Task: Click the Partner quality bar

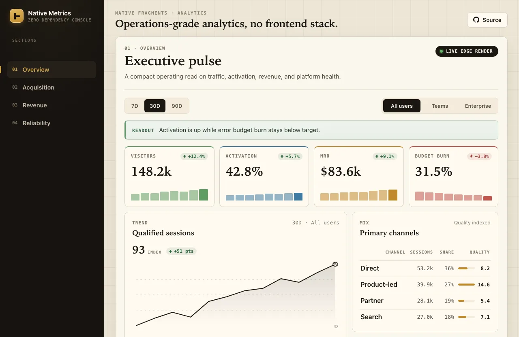Action: click(466, 301)
